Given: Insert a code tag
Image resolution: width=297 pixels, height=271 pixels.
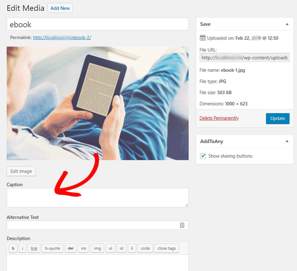Looking at the screenshot, I should coord(145,248).
